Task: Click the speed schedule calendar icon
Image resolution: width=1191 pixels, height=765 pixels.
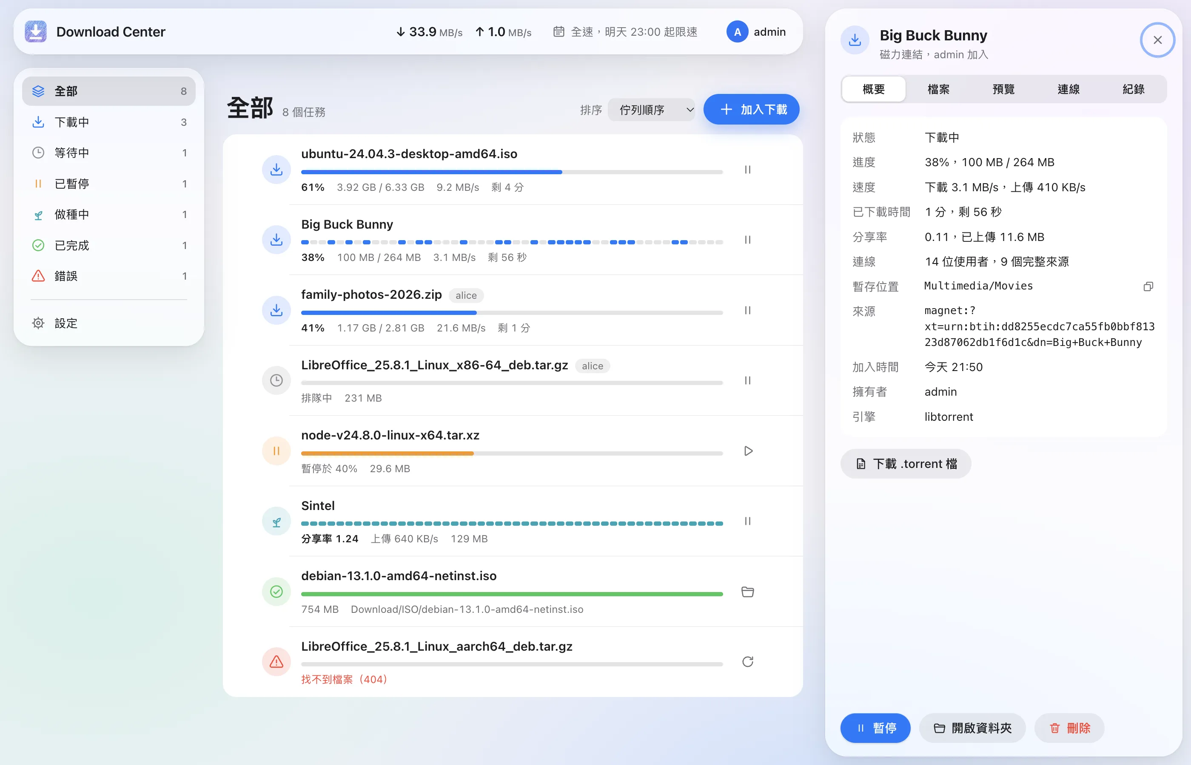Action: (559, 32)
